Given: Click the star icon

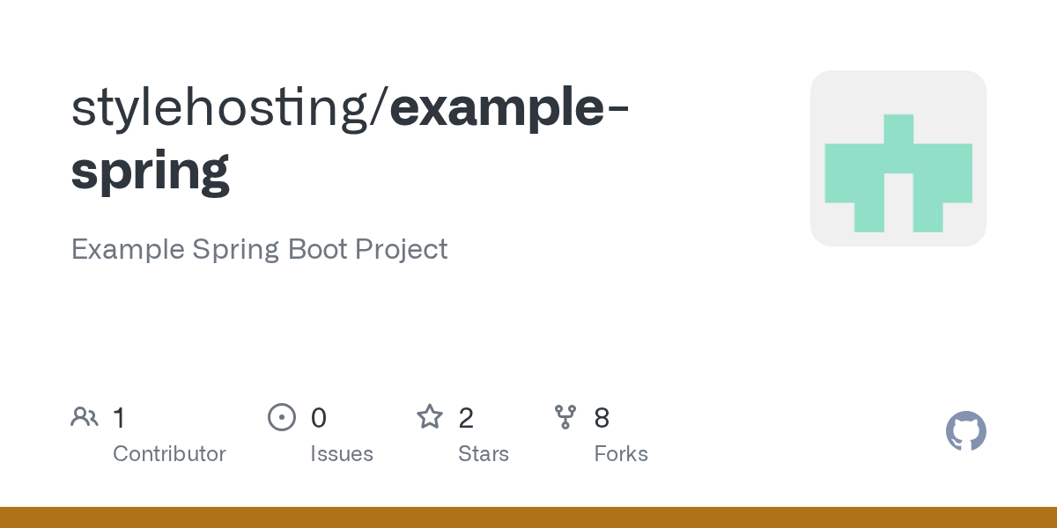Looking at the screenshot, I should point(430,416).
